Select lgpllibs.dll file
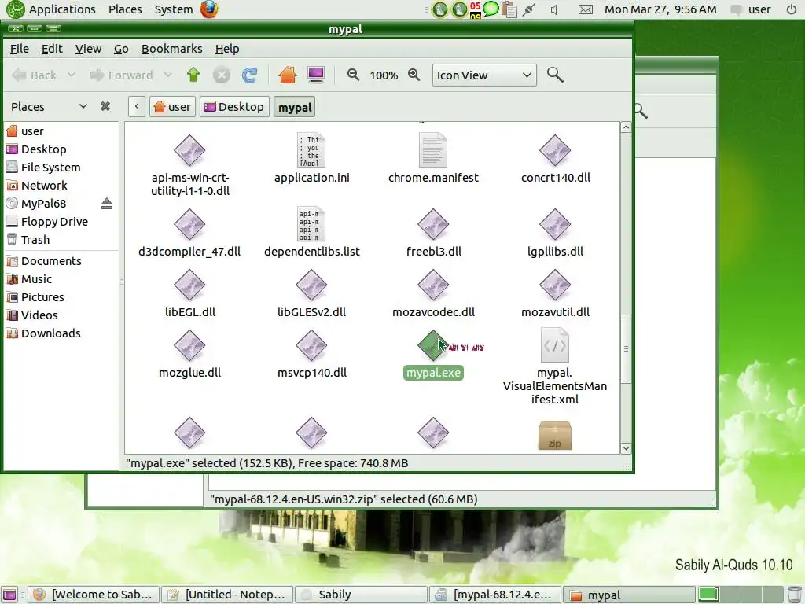 pyautogui.click(x=555, y=232)
